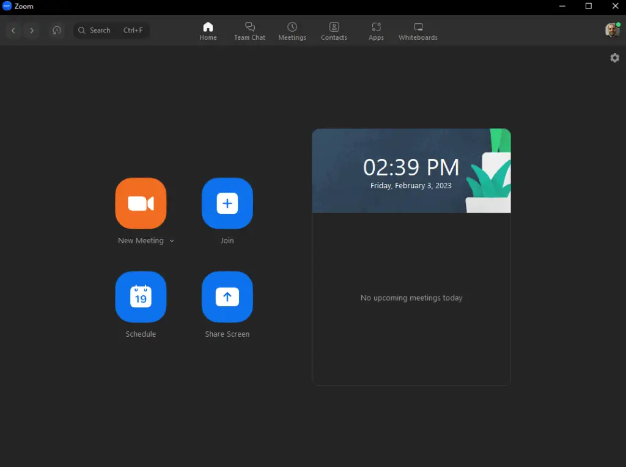
Task: Maximize the Zoom window
Action: pos(589,6)
